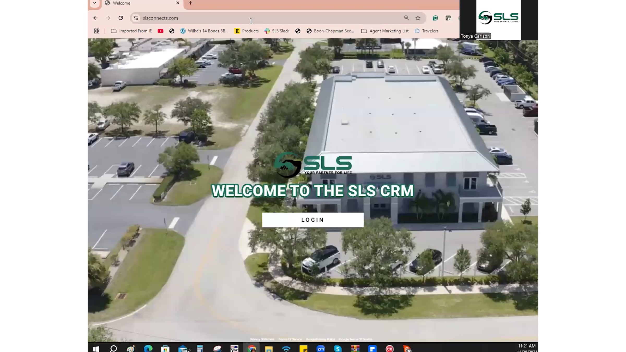The width and height of the screenshot is (626, 352).
Task: Click the forward navigation arrow
Action: (108, 18)
